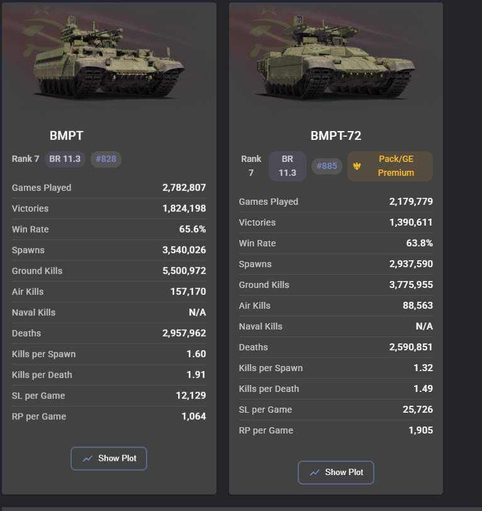The height and width of the screenshot is (511, 482).
Task: Click Rank 7 label on BMPT card
Action: coord(25,159)
